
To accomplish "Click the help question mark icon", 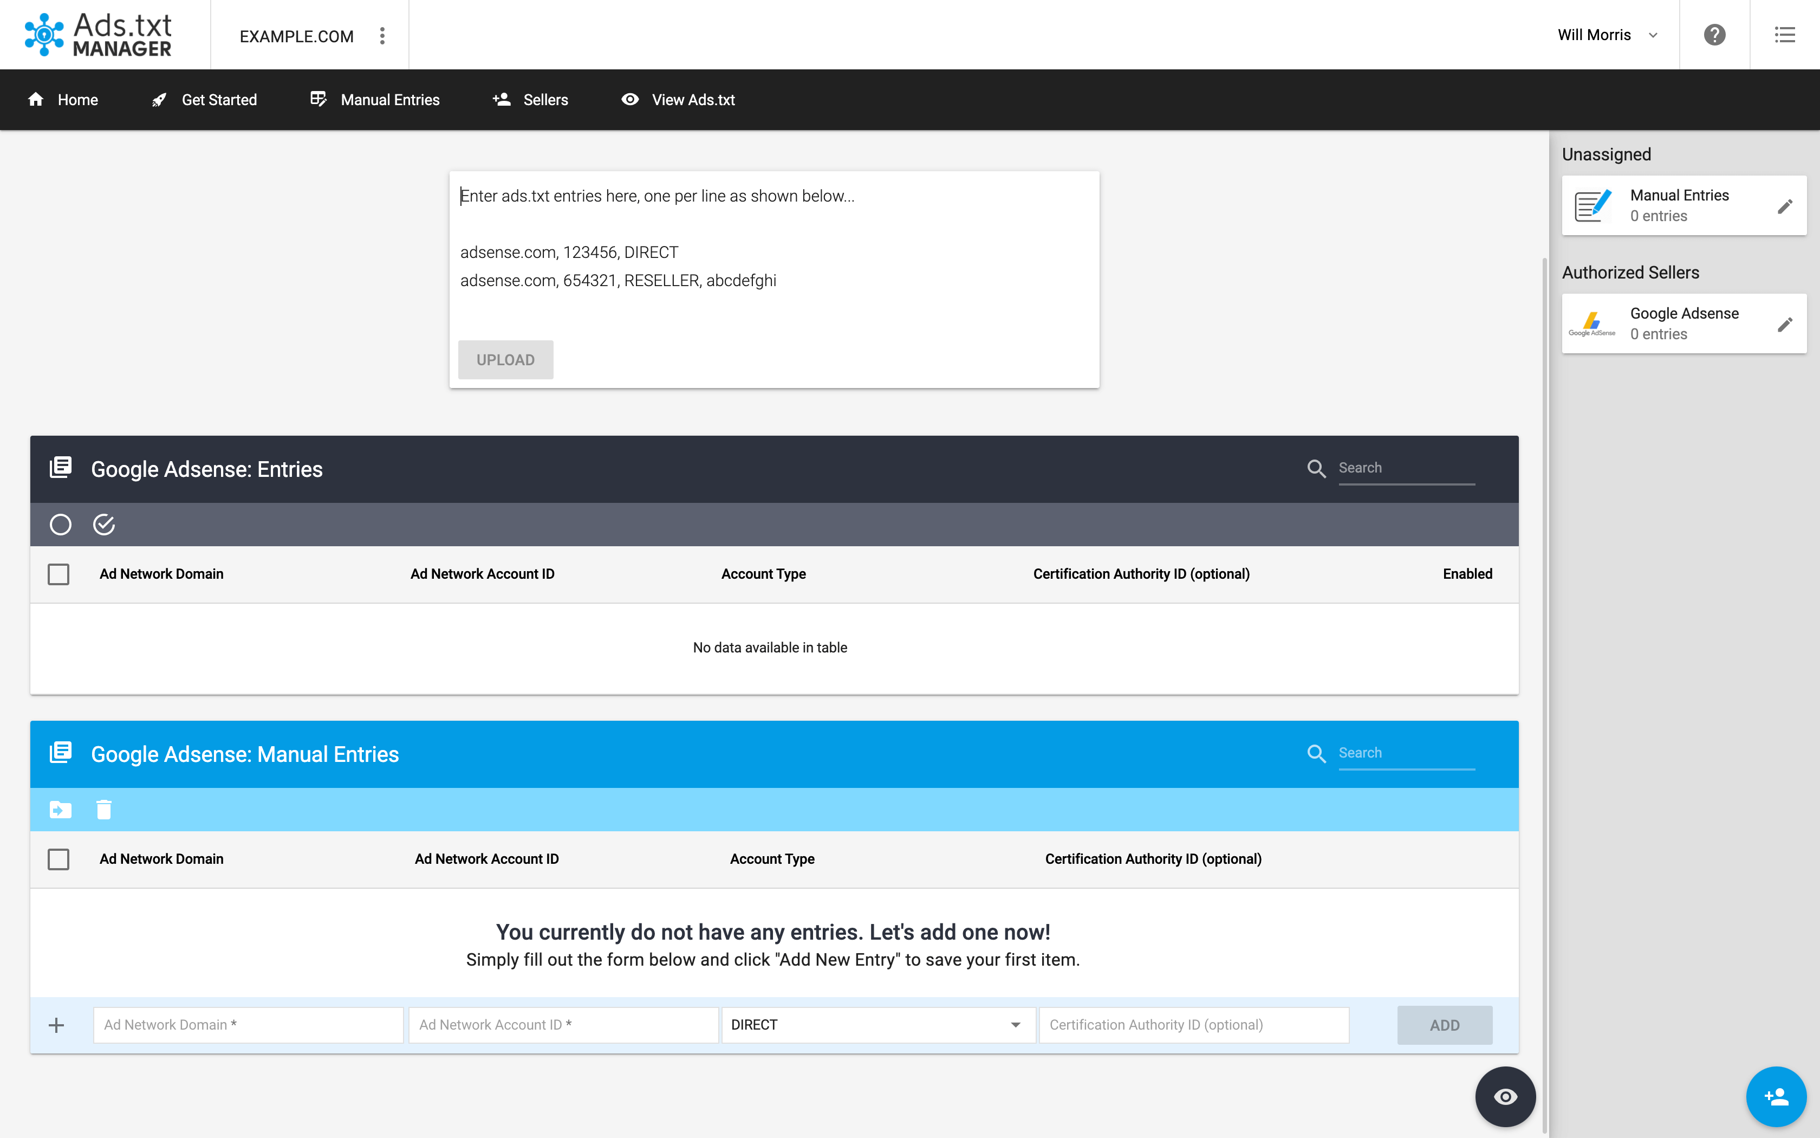I will (1714, 35).
